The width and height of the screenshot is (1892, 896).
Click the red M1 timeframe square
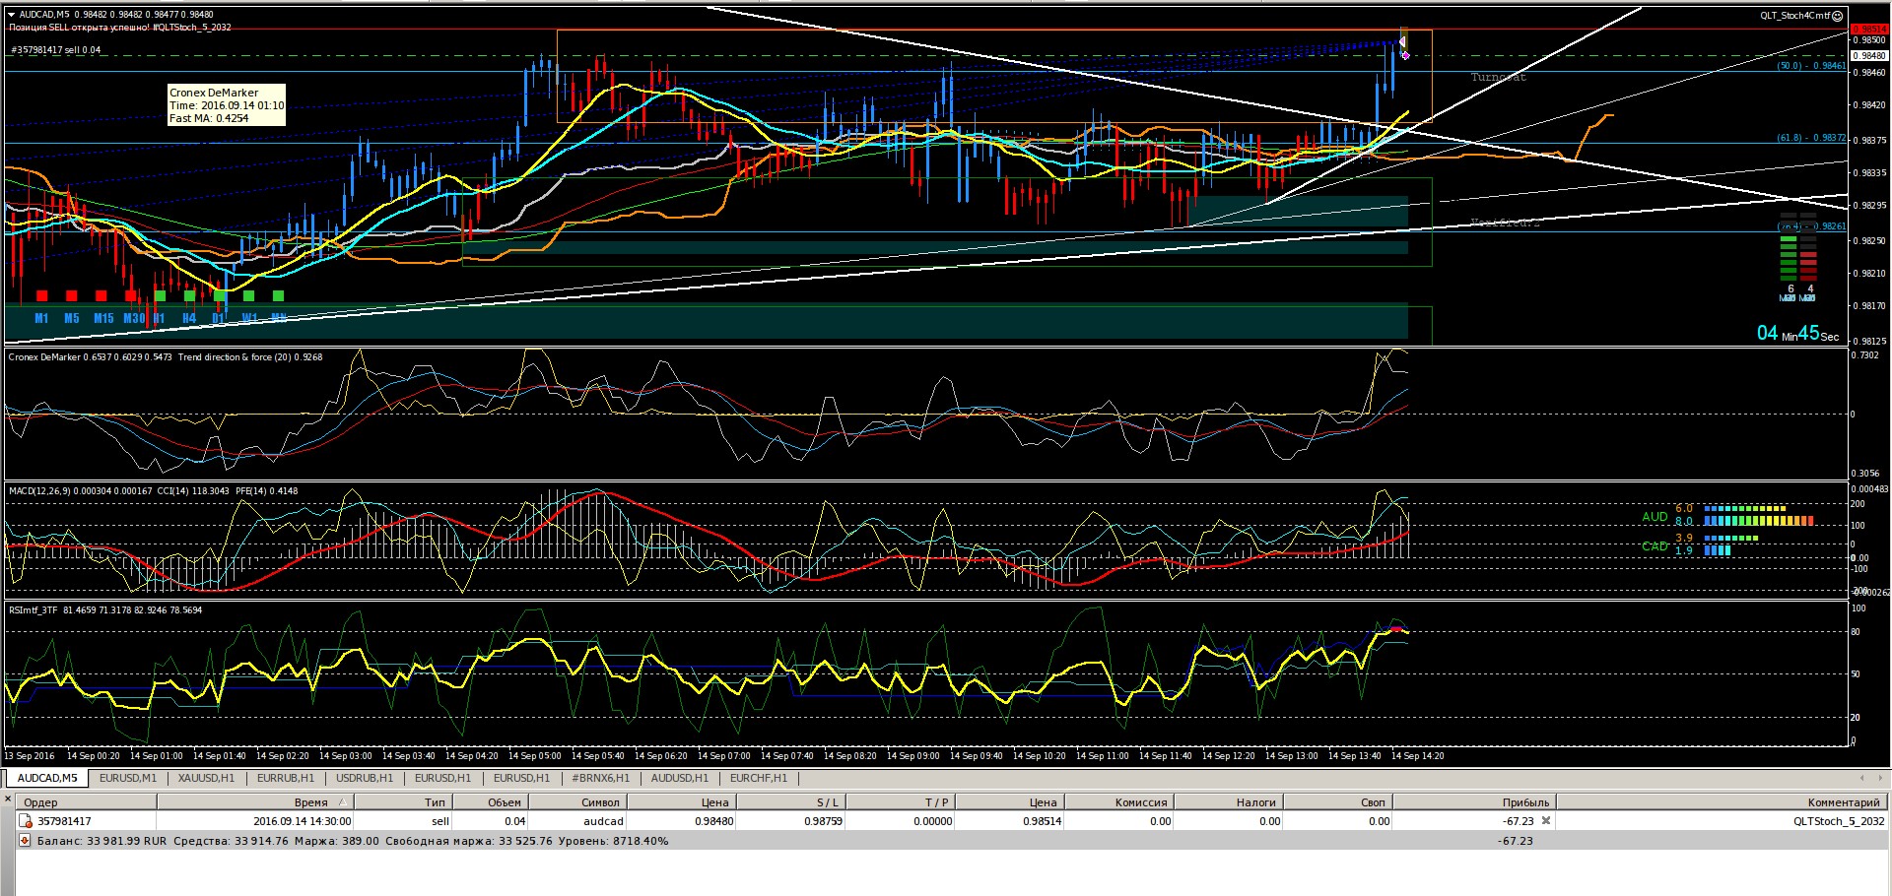(41, 295)
